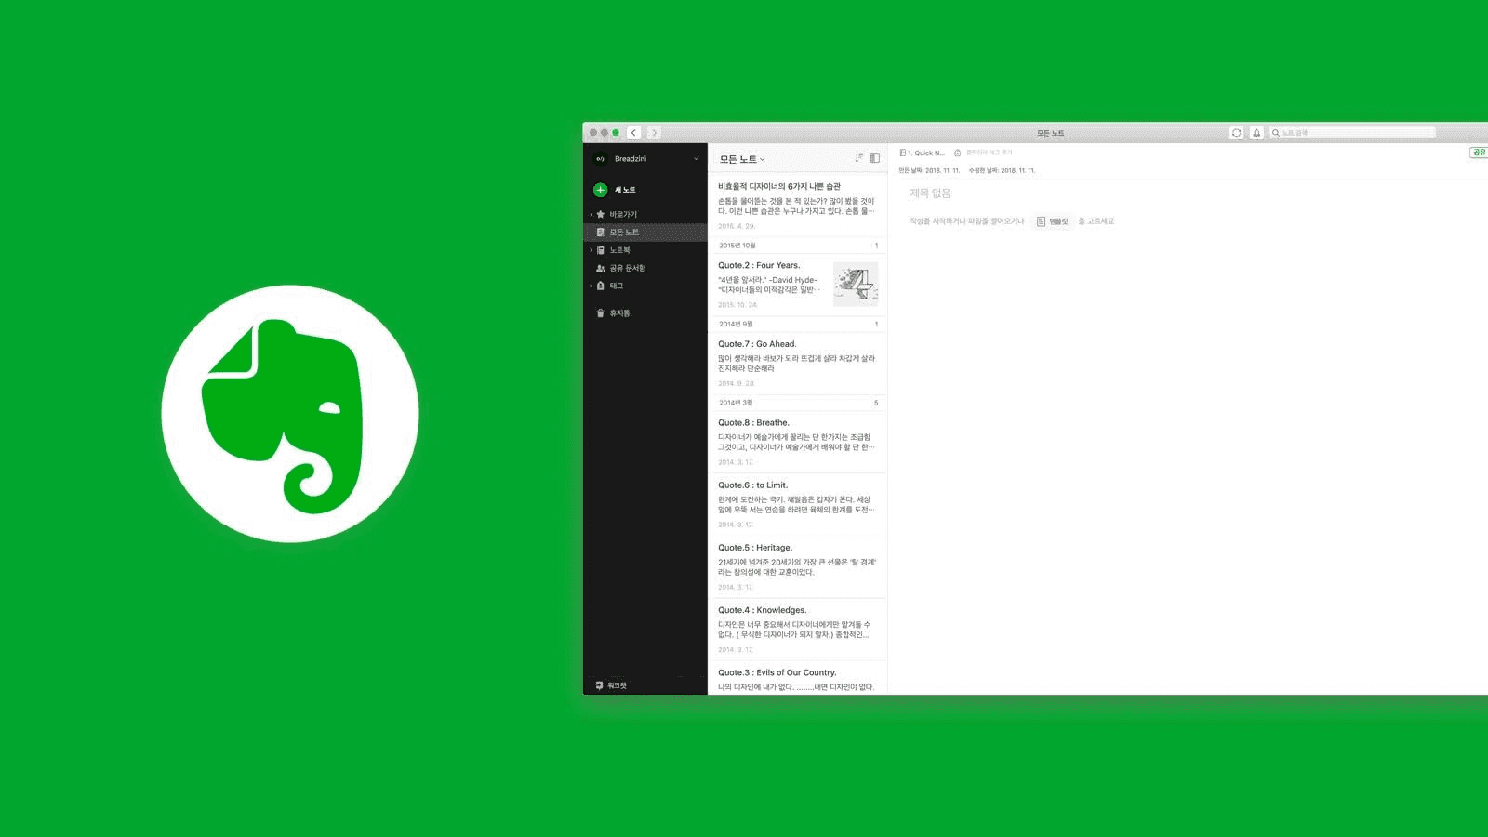Click the Breadzini account avatar
Screen dimensions: 1488x837
600,159
